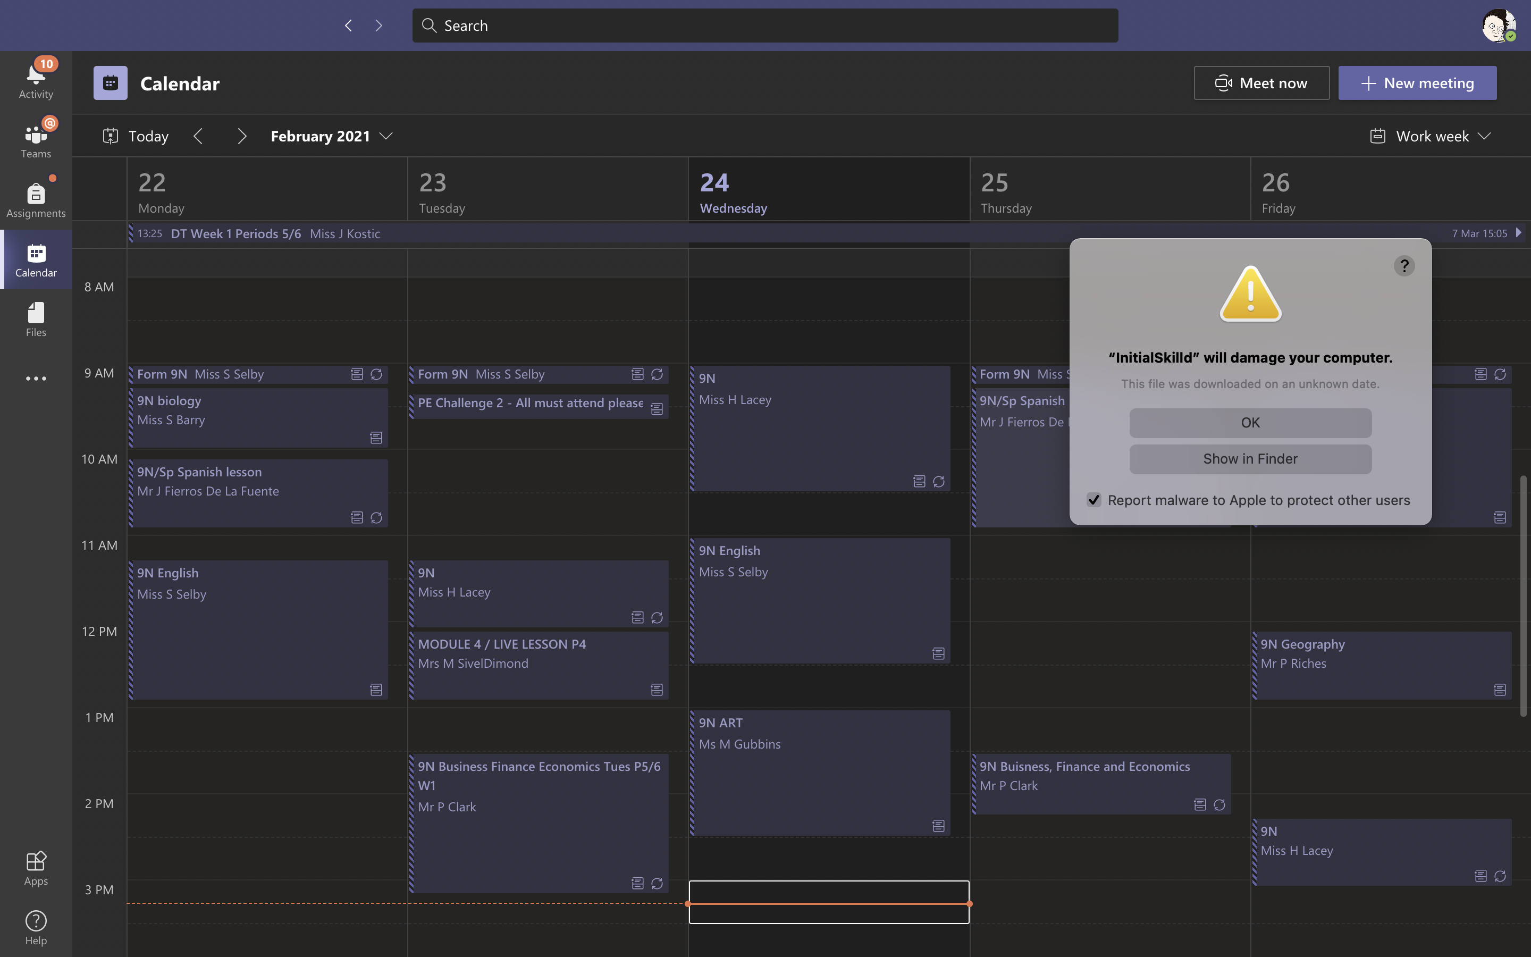Expand DT Week 1 event continuation arrow

[x=1518, y=233]
